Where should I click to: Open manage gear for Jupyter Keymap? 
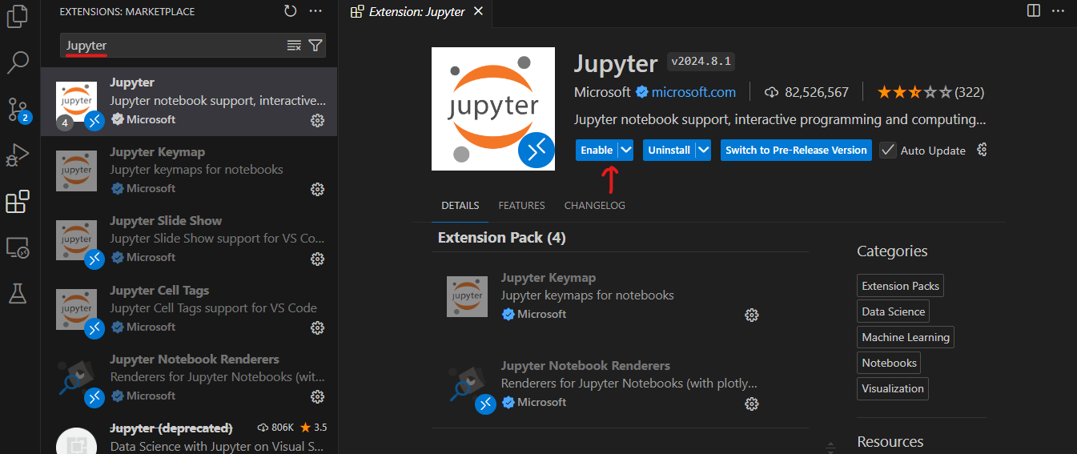317,189
